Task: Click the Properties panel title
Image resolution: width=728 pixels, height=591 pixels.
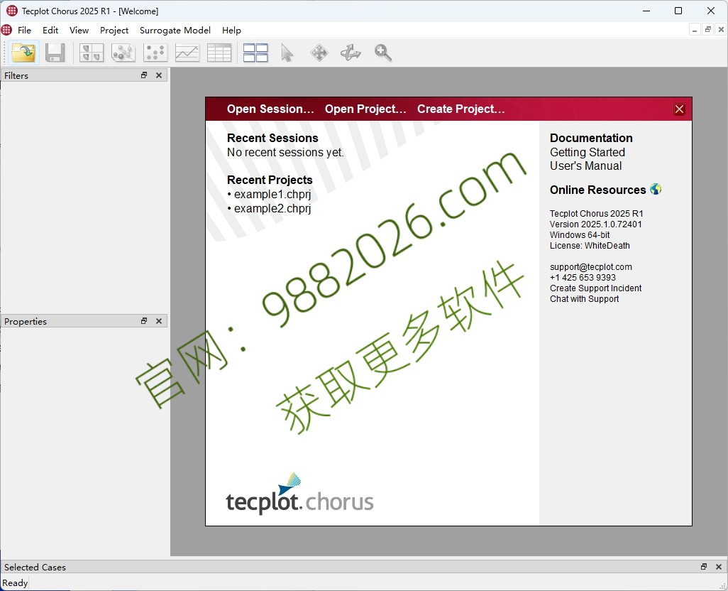Action: 26,321
